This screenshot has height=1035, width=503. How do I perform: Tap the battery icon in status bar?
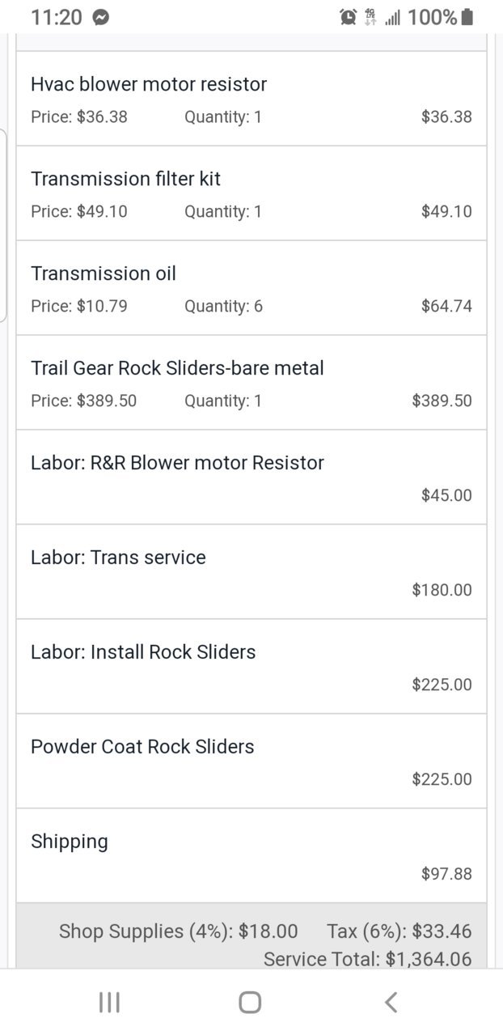(x=467, y=17)
